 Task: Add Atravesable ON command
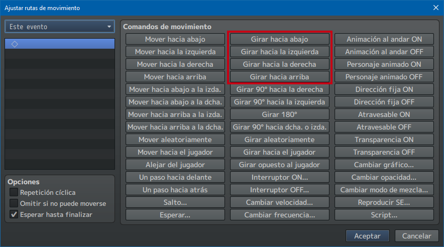[x=384, y=114]
